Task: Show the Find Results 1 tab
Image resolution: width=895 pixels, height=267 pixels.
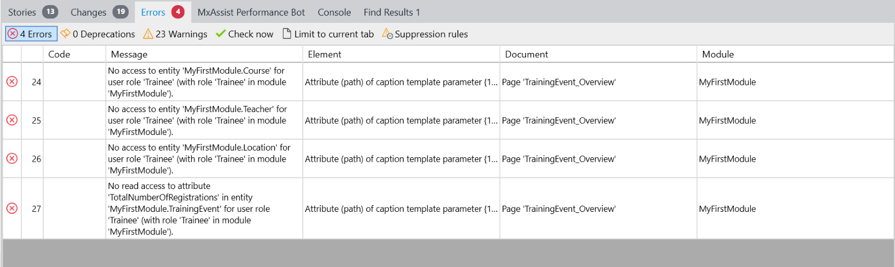Action: [x=392, y=12]
